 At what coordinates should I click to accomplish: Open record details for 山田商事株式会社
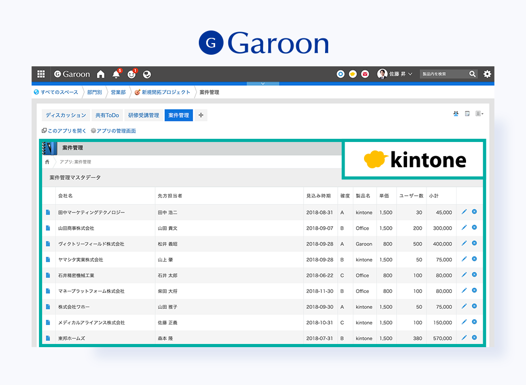(48, 228)
